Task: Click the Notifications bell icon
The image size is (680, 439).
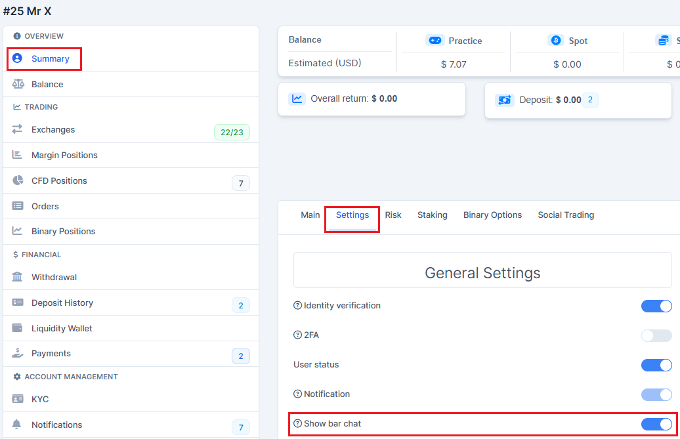Action: (18, 425)
